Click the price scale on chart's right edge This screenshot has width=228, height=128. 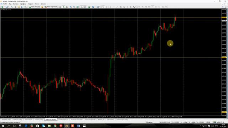pos(224,63)
